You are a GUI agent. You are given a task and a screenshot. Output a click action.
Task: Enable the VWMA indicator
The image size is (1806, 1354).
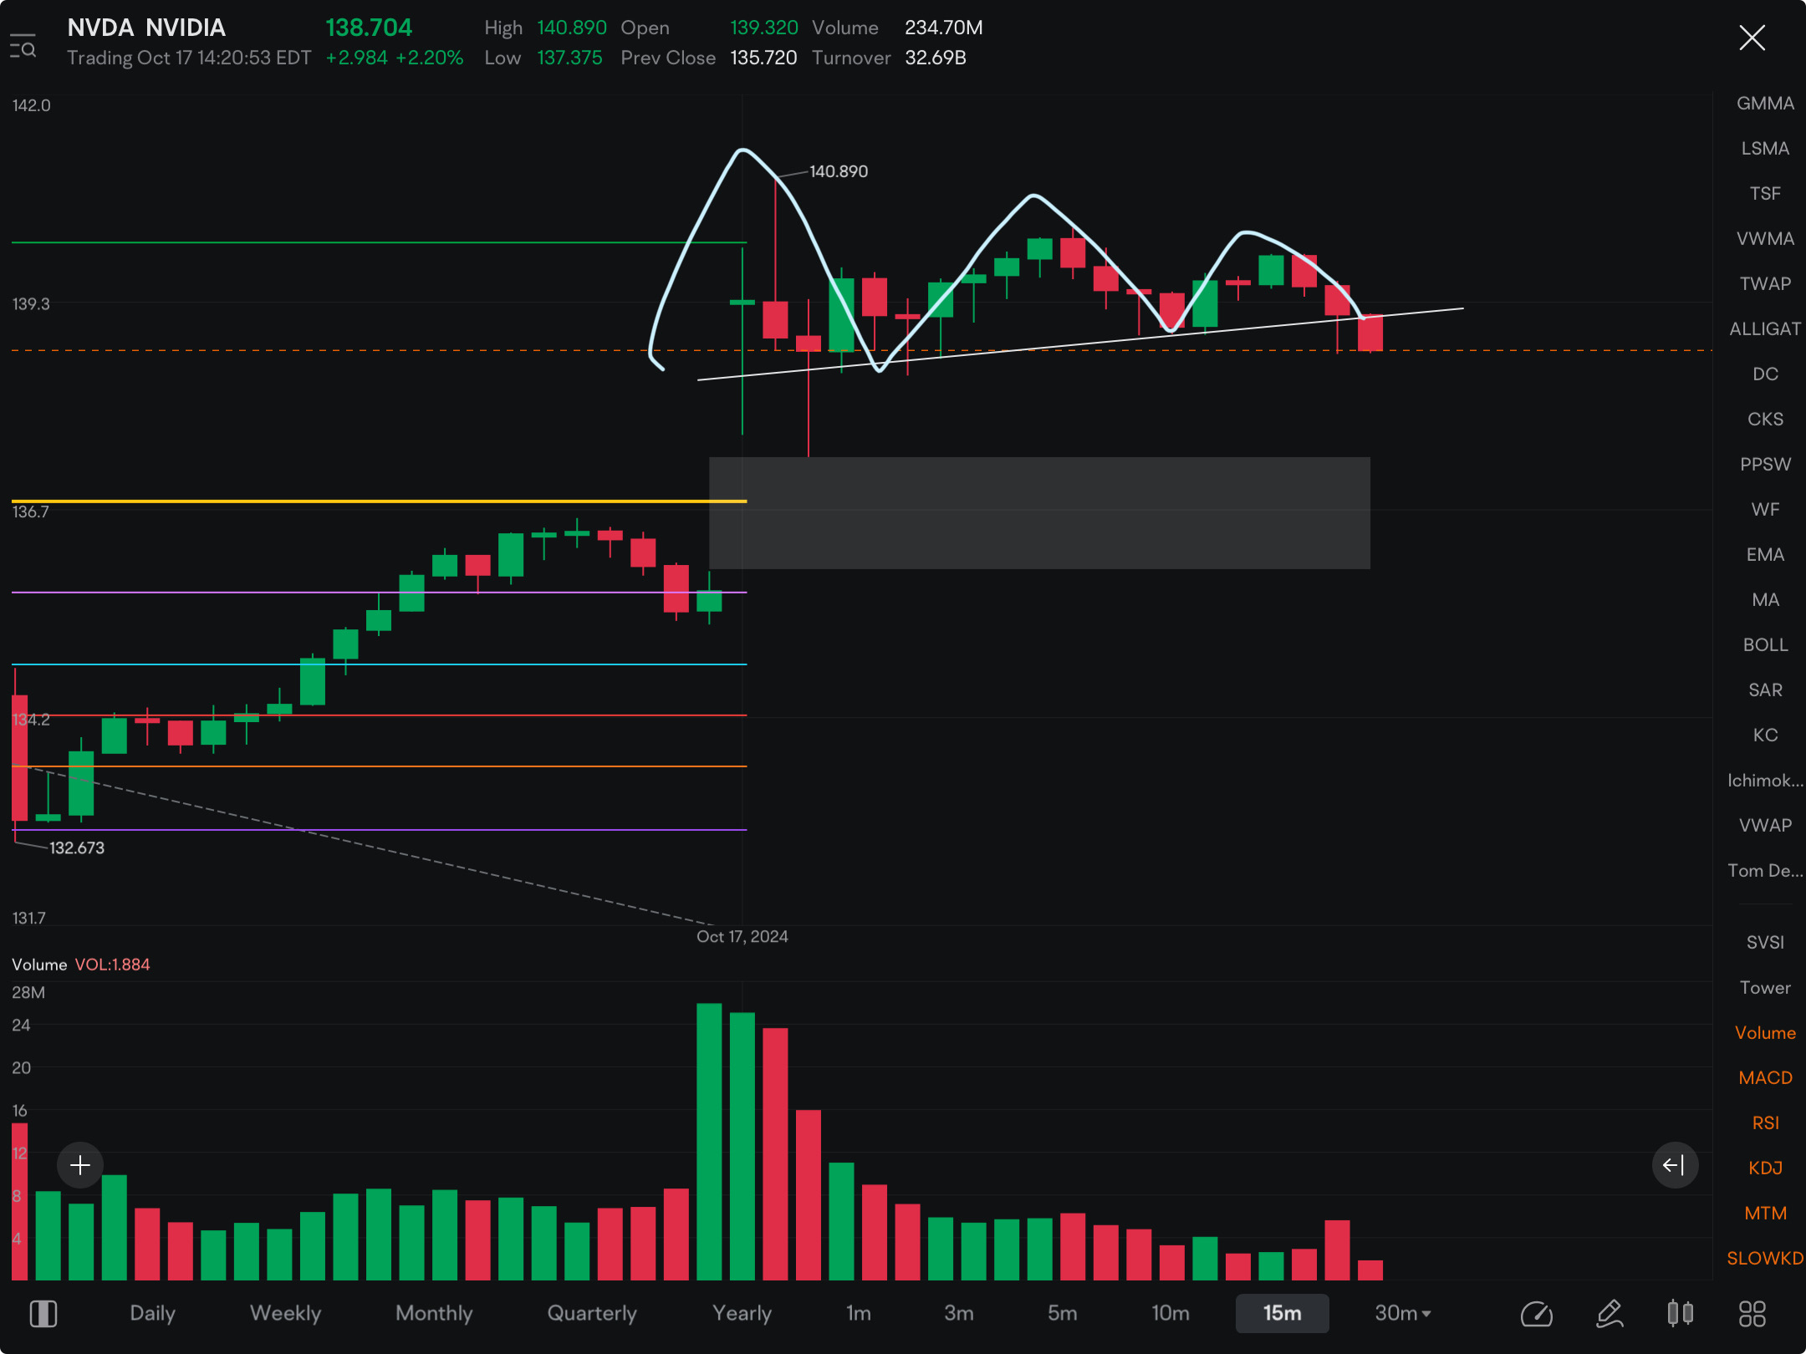click(x=1765, y=239)
